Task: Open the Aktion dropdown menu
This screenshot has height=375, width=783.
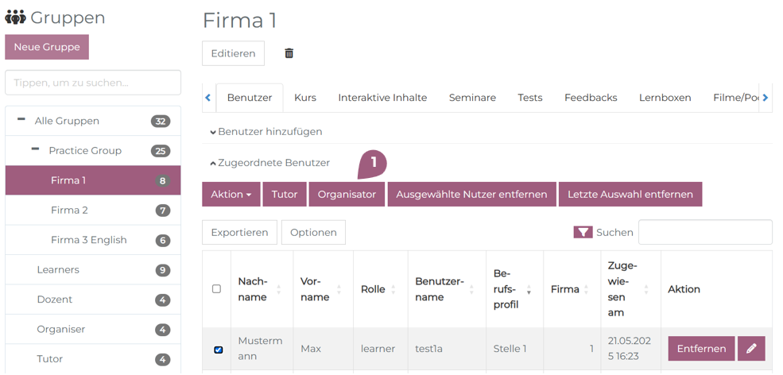Action: coord(231,195)
